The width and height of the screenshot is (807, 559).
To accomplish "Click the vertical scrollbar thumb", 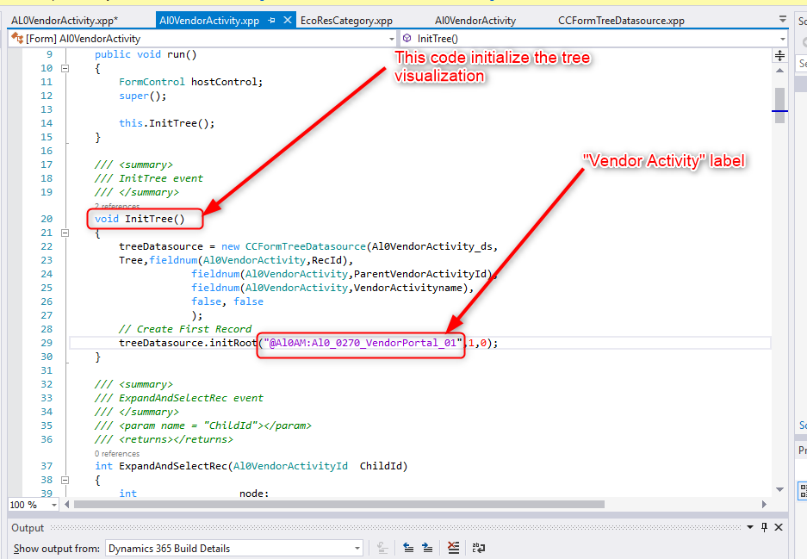I will coord(779,105).
